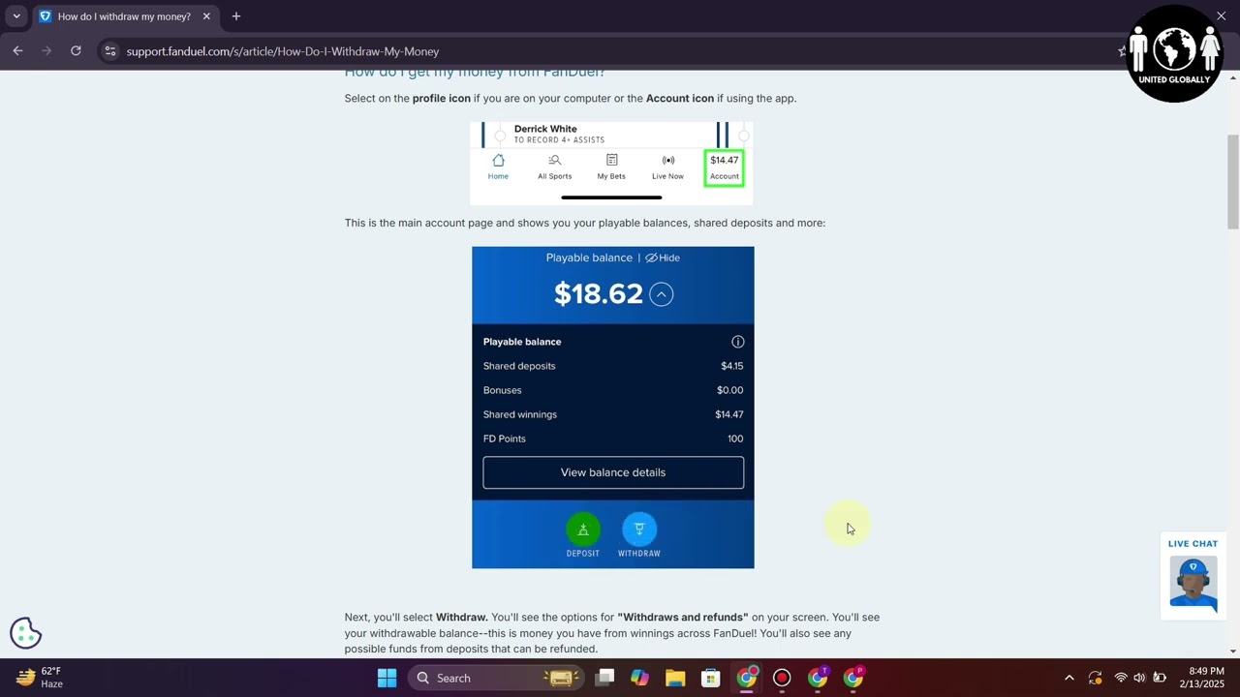
Task: Collapse balance with chevron next to $18.62
Action: click(662, 294)
